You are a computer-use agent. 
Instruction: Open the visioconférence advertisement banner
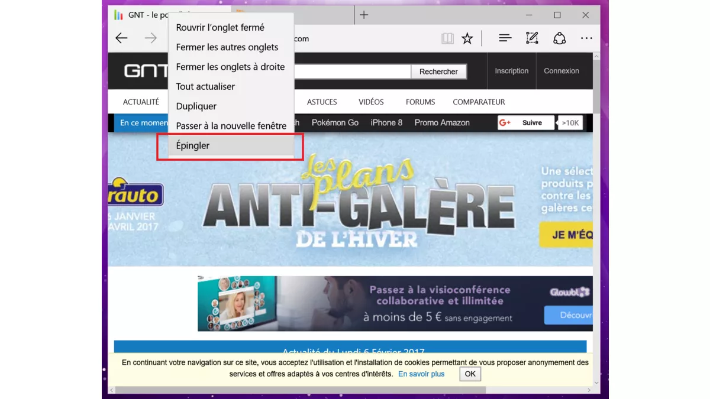[x=395, y=304]
